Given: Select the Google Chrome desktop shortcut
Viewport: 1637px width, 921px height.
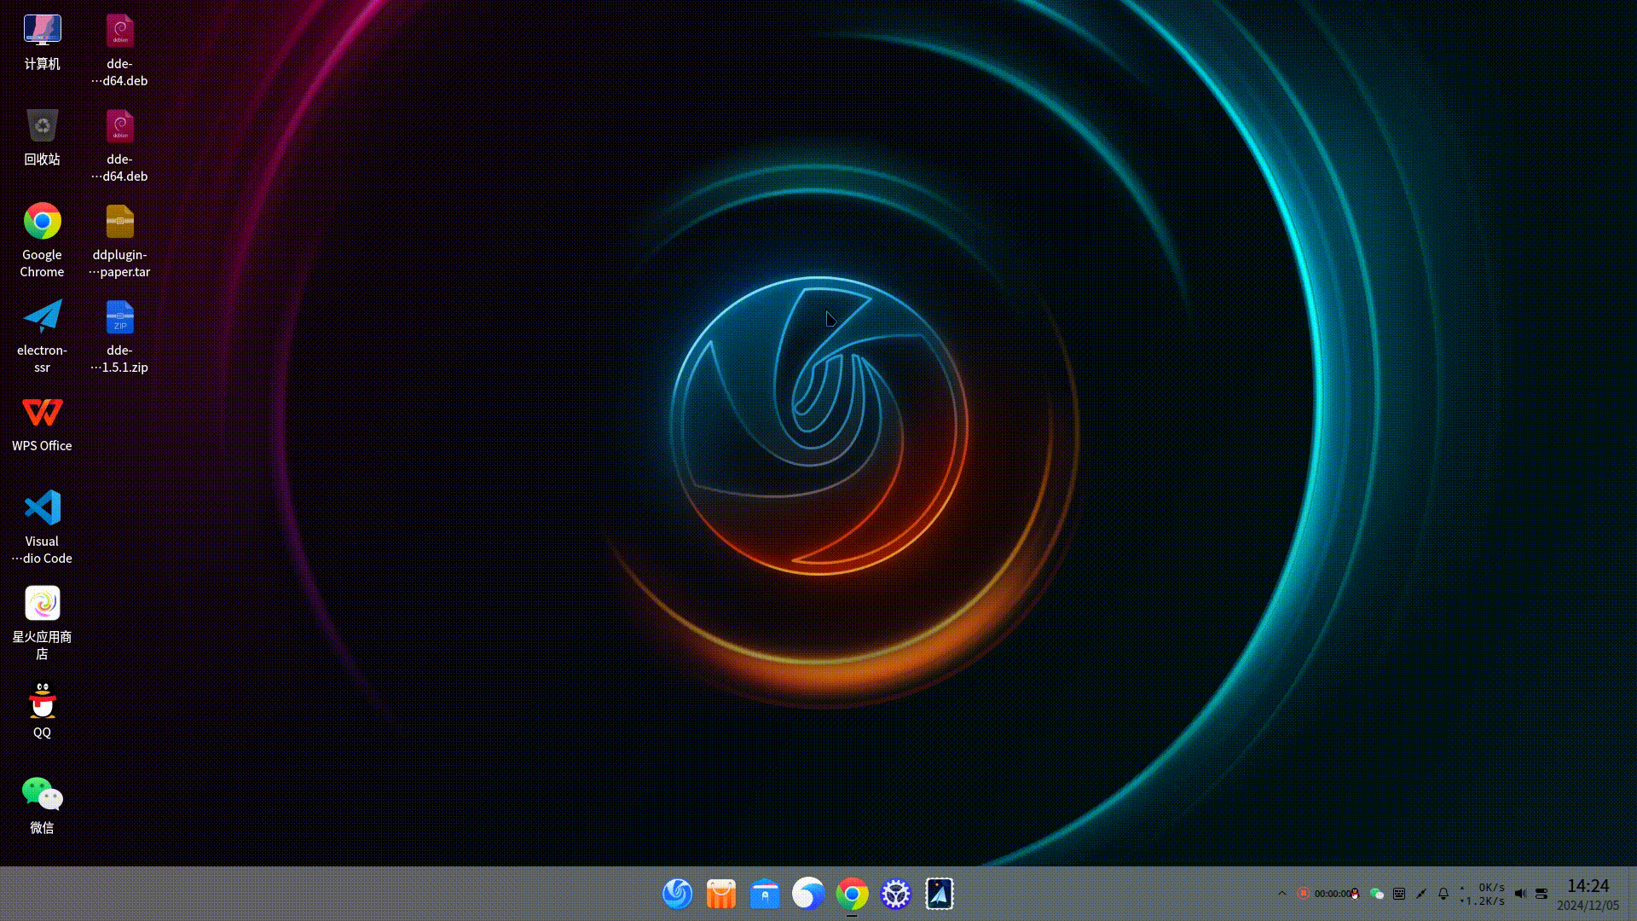Looking at the screenshot, I should click(42, 241).
